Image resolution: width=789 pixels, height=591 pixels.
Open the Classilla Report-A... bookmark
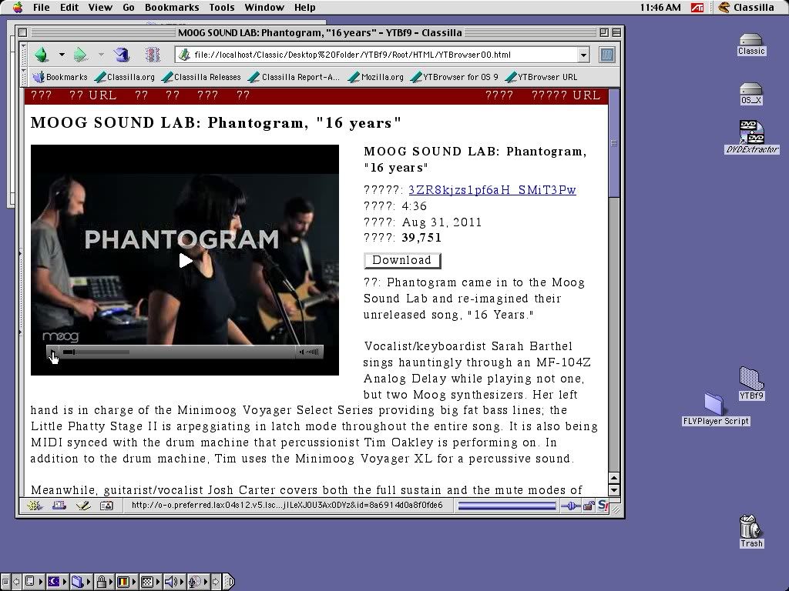(295, 77)
